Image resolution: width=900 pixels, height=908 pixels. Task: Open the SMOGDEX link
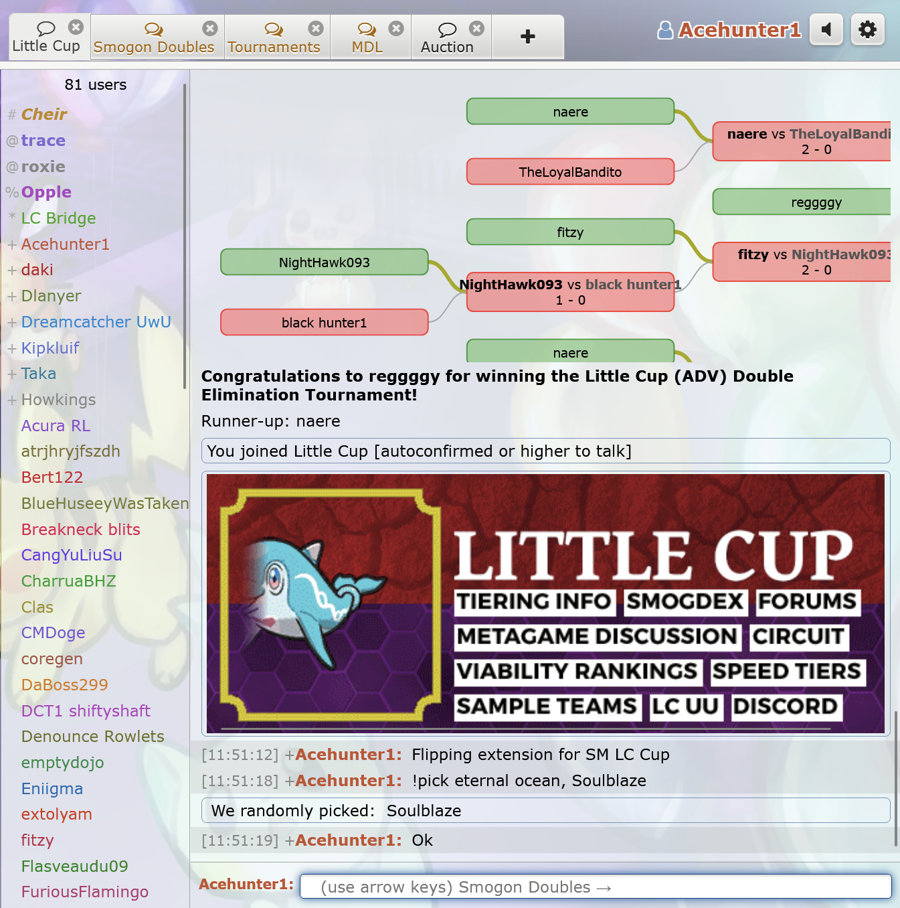[x=685, y=601]
